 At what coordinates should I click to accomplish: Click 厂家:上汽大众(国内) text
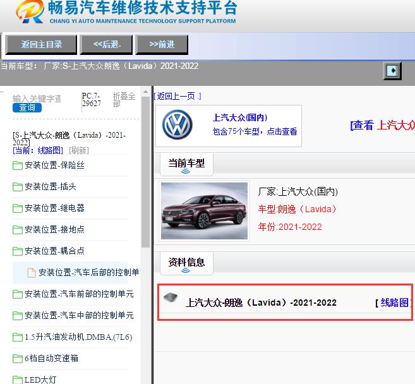298,191
